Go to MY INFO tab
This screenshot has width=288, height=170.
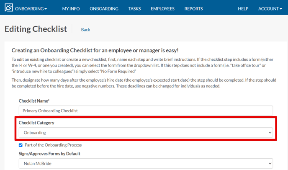click(x=71, y=9)
